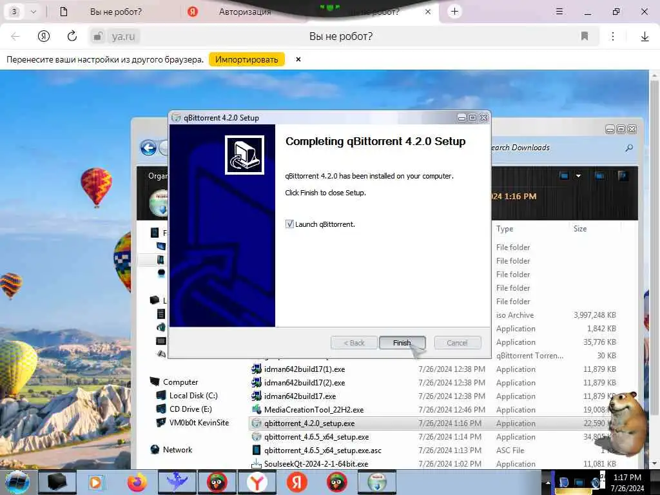Open red Яндекс Я taskbar icon

coord(296,482)
